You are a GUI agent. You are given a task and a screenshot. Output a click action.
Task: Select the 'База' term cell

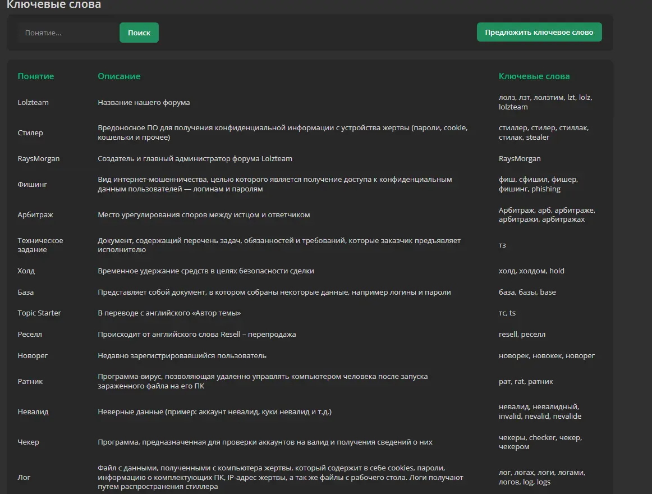tap(25, 292)
